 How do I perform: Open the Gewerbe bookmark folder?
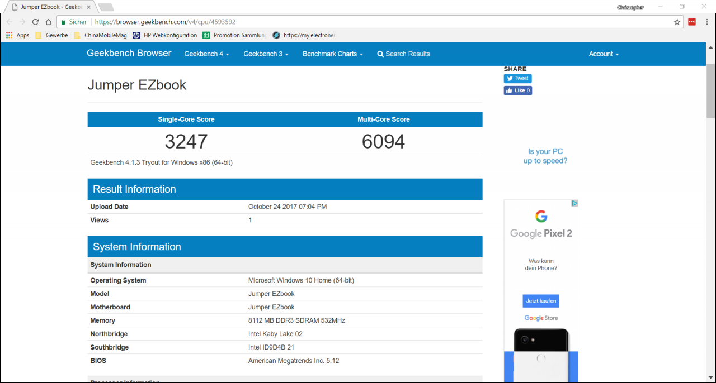[51, 35]
